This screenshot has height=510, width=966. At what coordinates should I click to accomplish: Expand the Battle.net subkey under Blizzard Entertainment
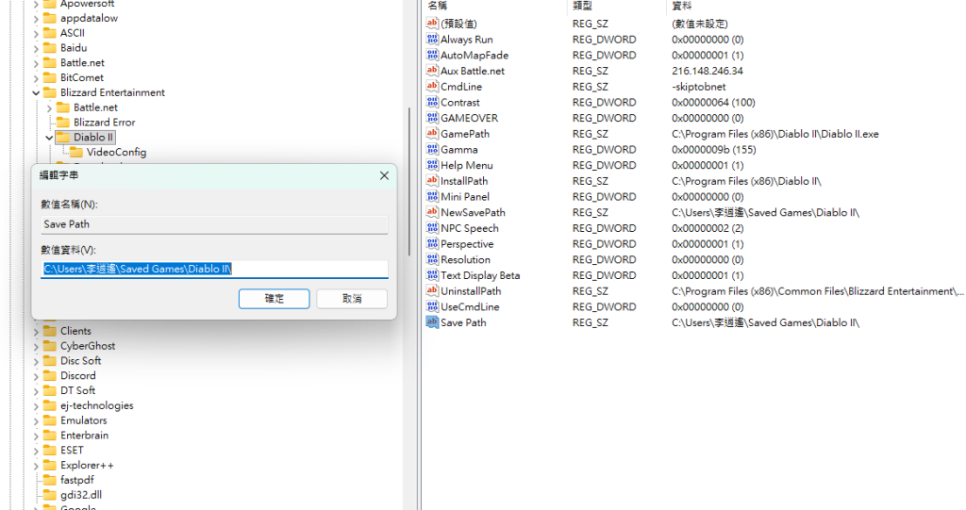pos(50,107)
